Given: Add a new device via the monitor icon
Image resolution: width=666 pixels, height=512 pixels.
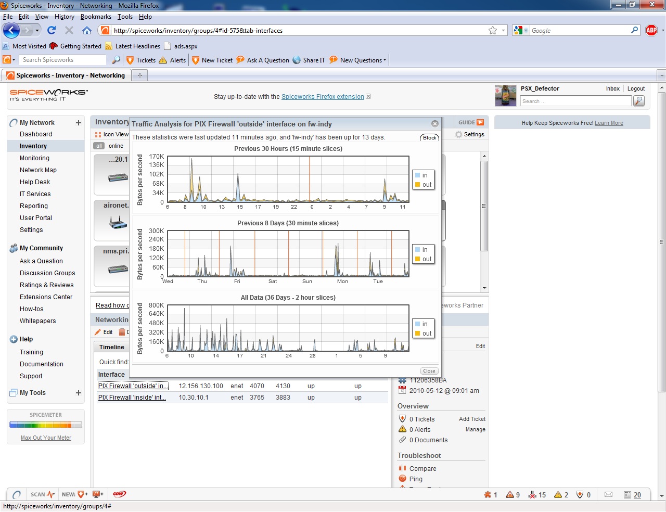Looking at the screenshot, I should pyautogui.click(x=97, y=494).
